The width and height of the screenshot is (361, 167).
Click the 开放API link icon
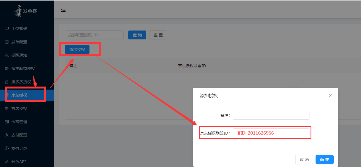tap(7, 162)
